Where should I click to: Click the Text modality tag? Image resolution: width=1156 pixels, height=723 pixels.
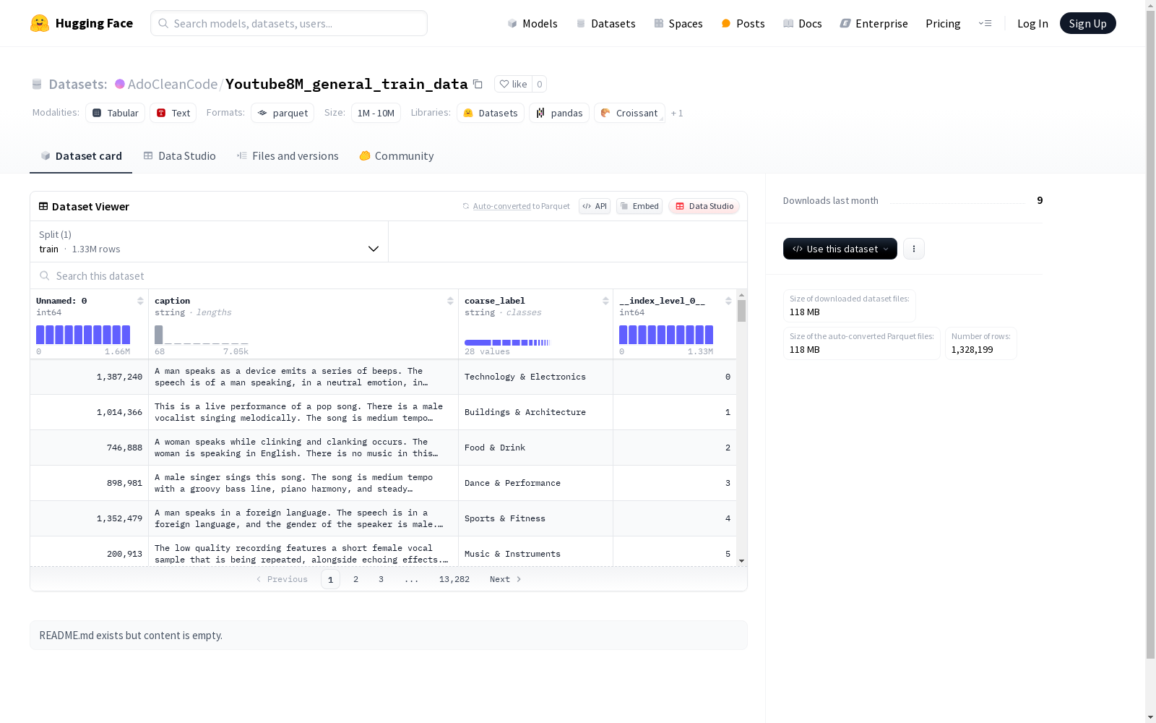(173, 113)
